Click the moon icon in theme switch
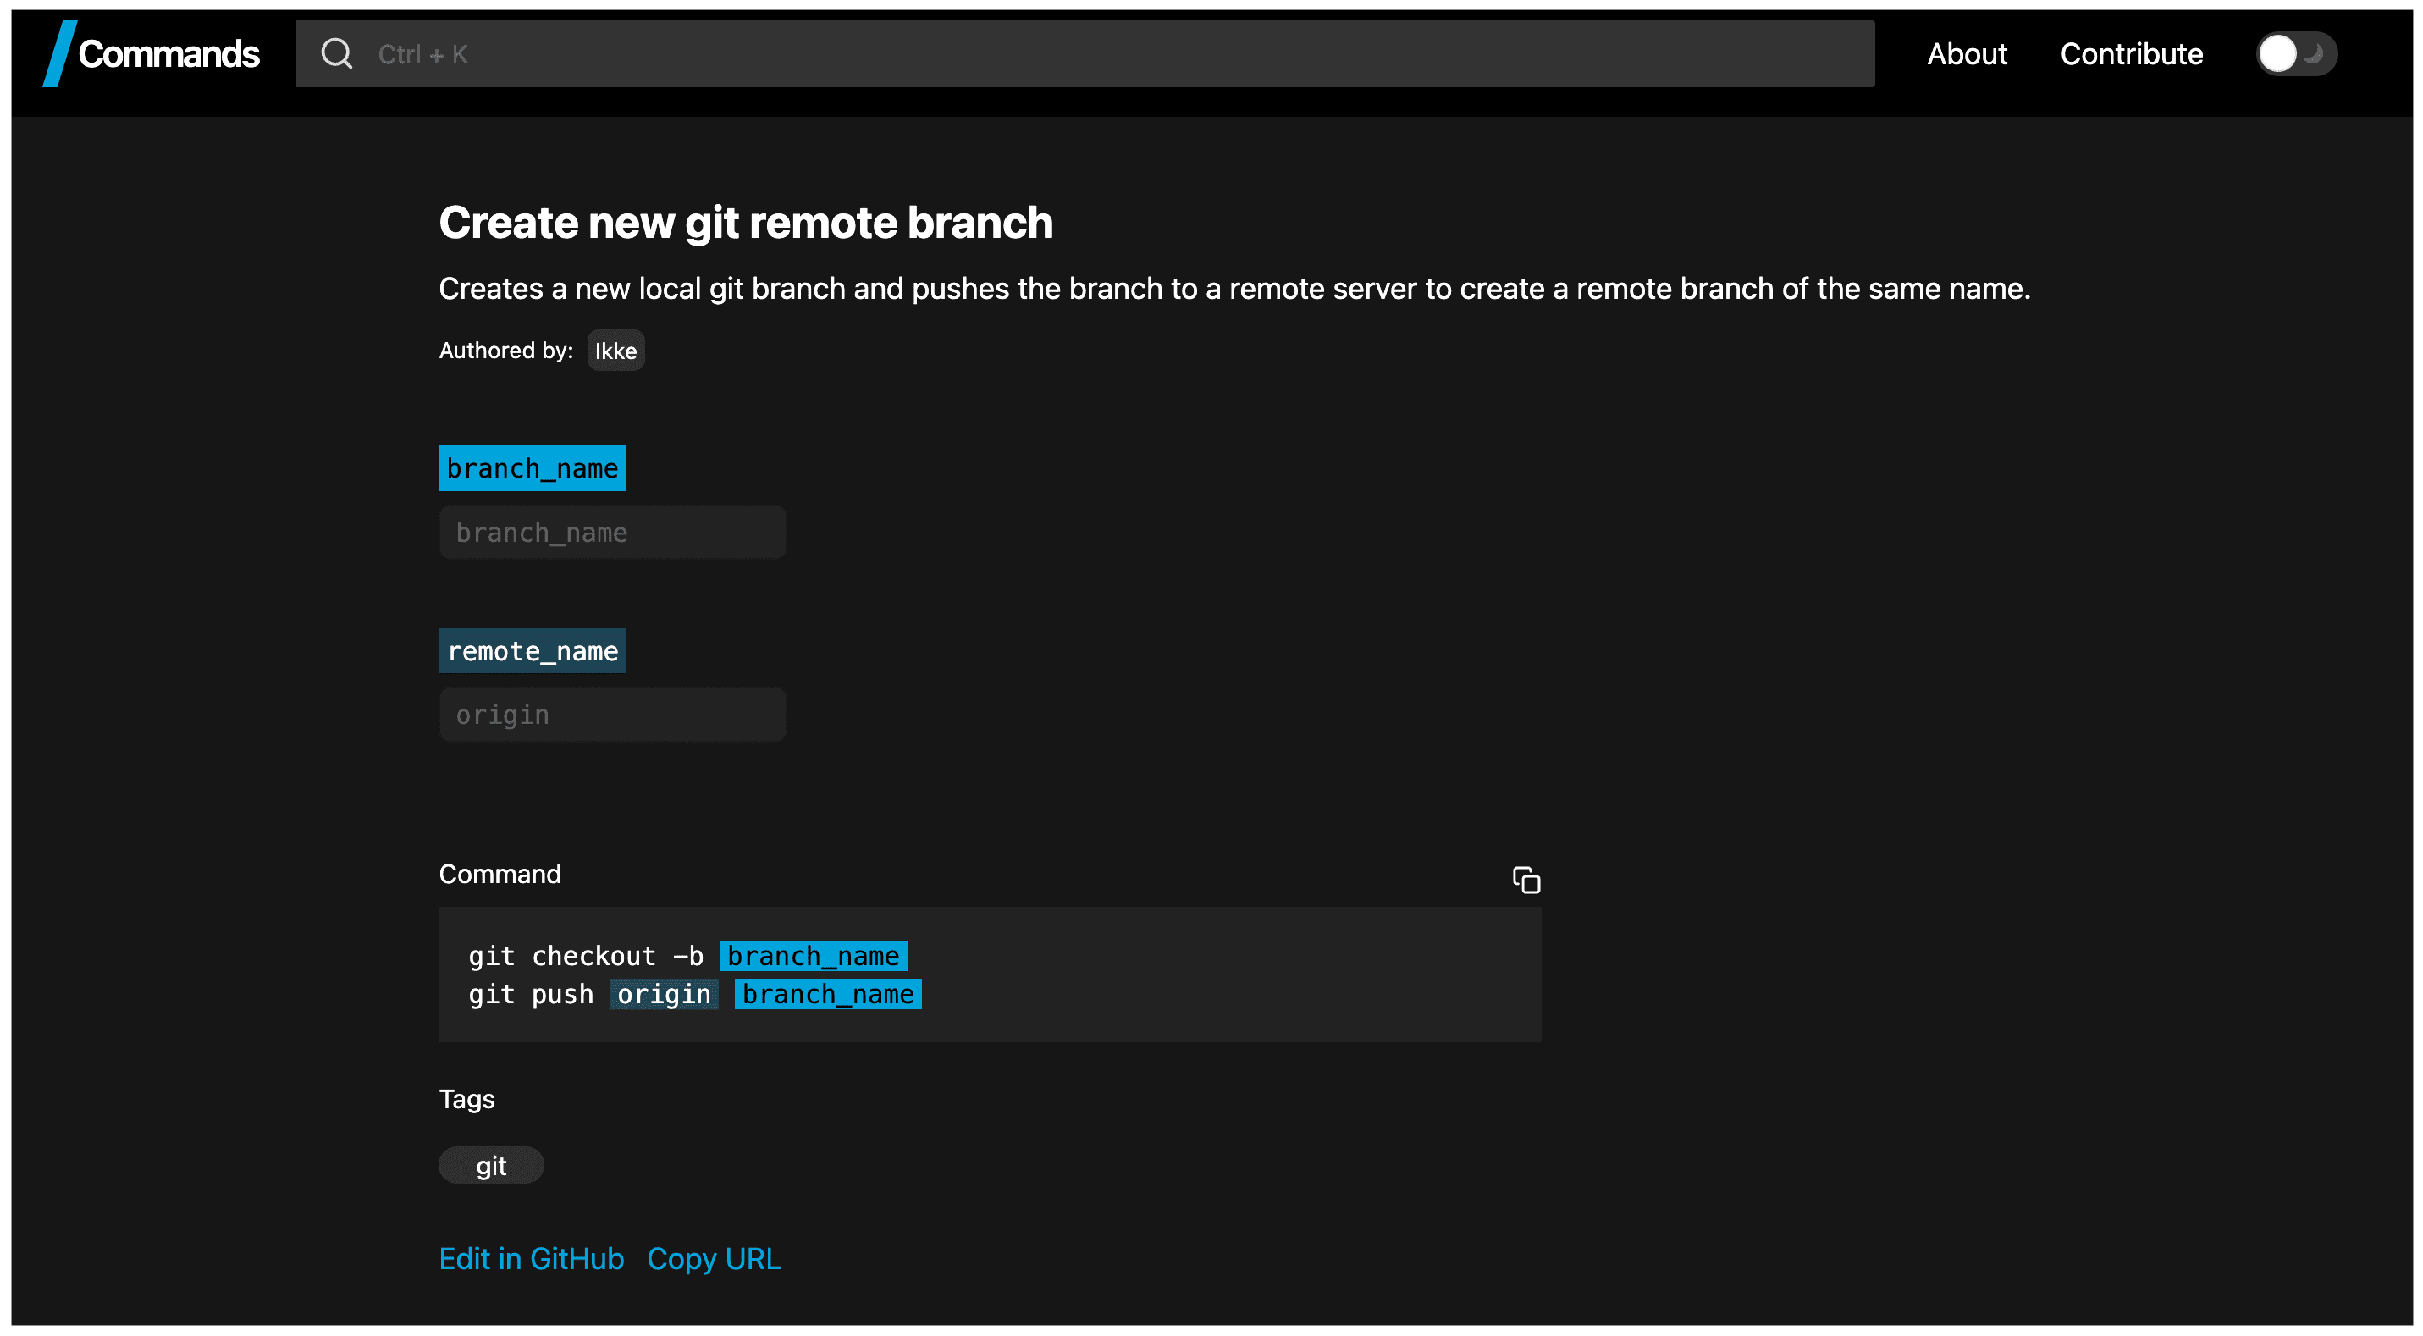Viewport: 2423px width, 1336px height. pos(2313,53)
